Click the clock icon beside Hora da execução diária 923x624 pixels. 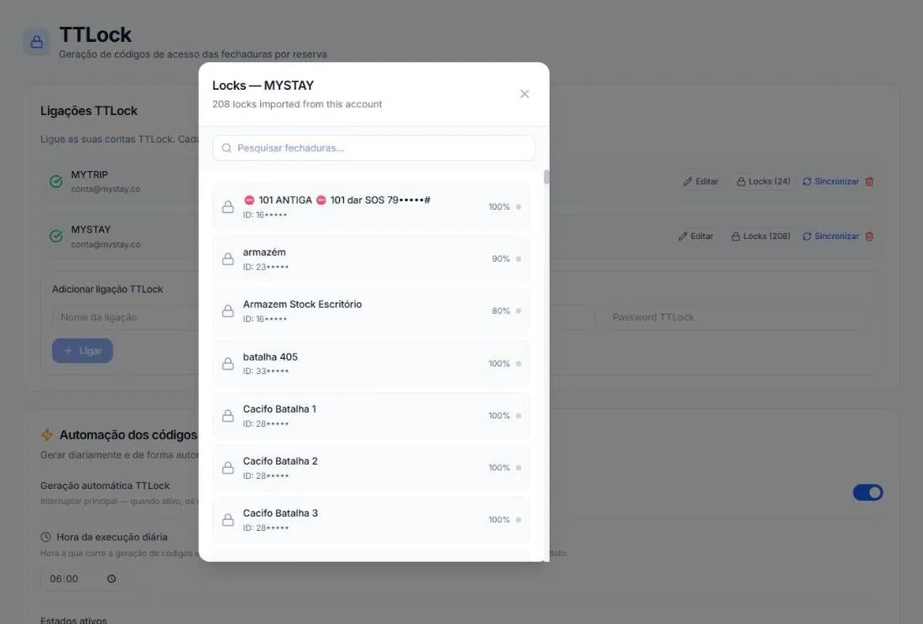click(x=45, y=537)
